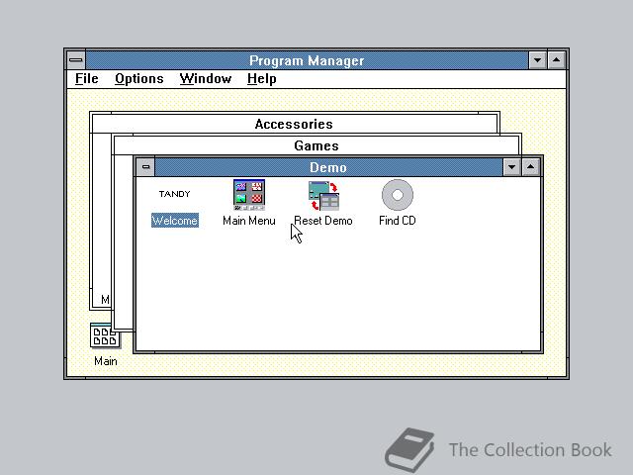
Task: Open the Help menu
Action: point(261,79)
